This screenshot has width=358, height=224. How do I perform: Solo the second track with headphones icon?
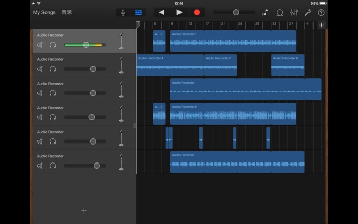point(53,69)
